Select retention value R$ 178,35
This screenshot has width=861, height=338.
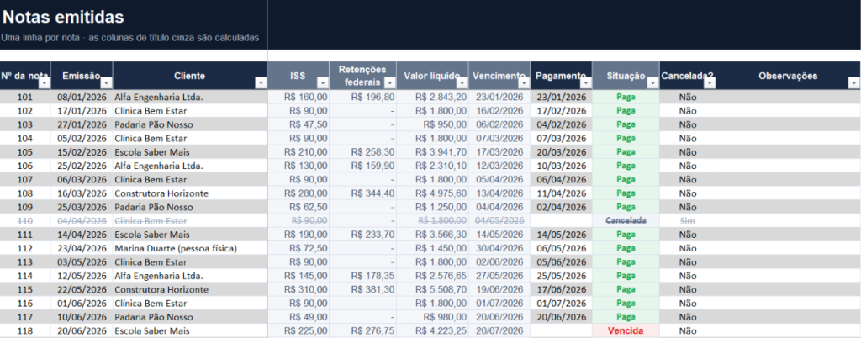pyautogui.click(x=363, y=276)
